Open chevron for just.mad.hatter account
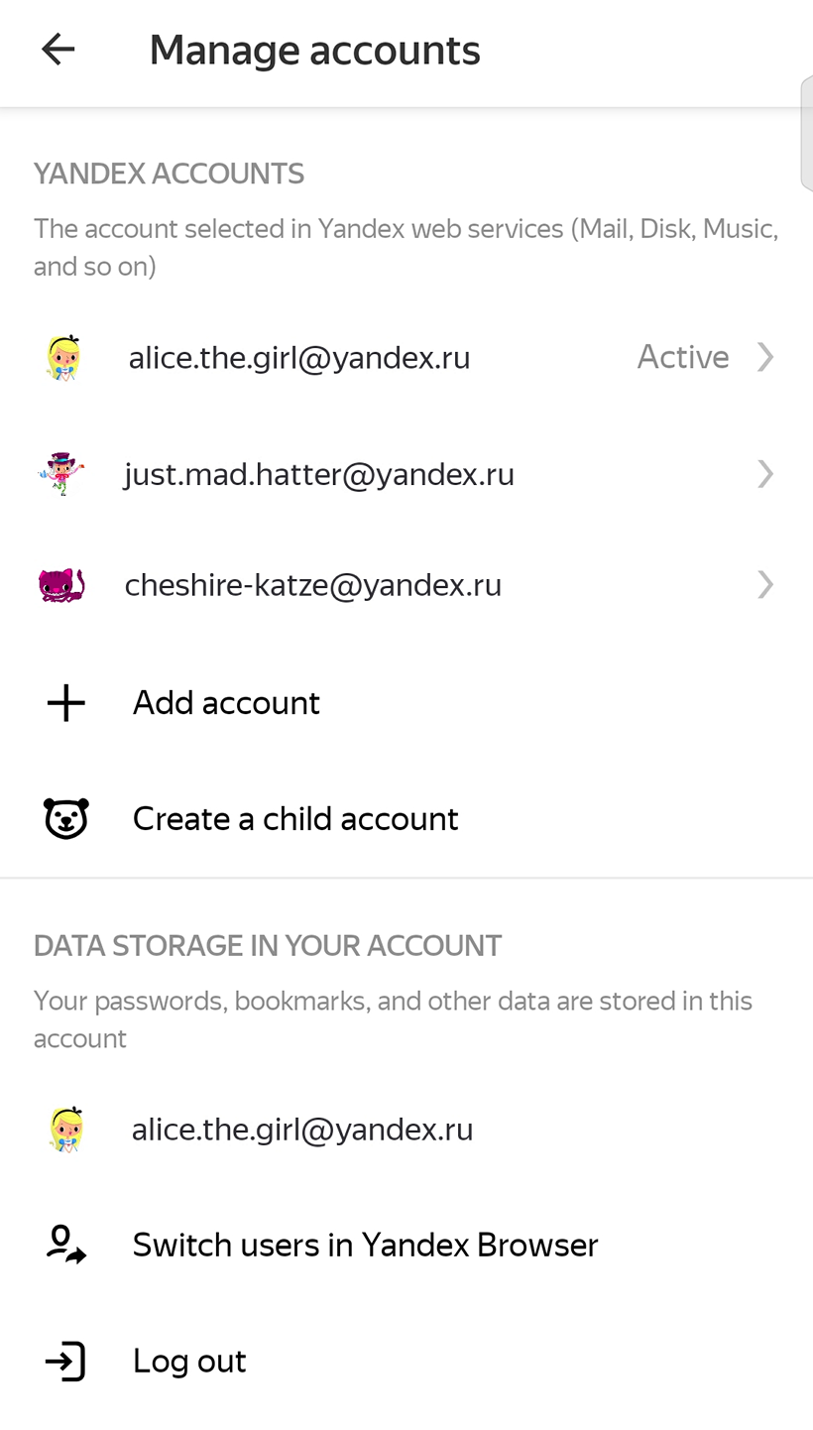The width and height of the screenshot is (813, 1430). (x=765, y=474)
